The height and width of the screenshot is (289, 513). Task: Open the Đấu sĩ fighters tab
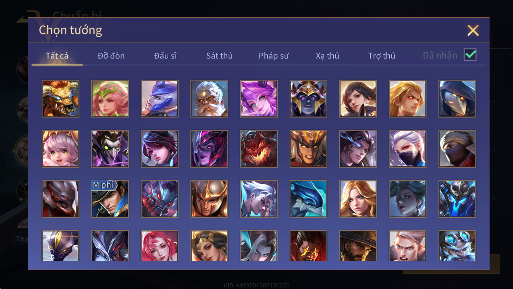pyautogui.click(x=165, y=56)
